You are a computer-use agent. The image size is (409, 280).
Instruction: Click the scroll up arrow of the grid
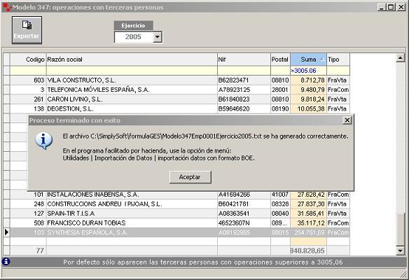click(400, 58)
